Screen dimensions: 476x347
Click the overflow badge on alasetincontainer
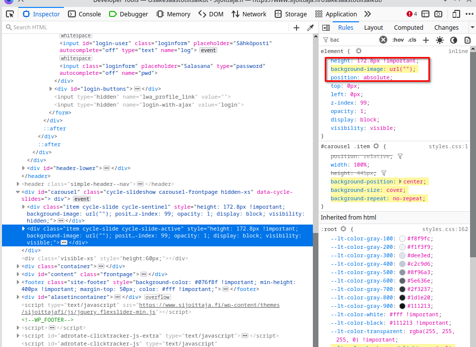tap(158, 297)
